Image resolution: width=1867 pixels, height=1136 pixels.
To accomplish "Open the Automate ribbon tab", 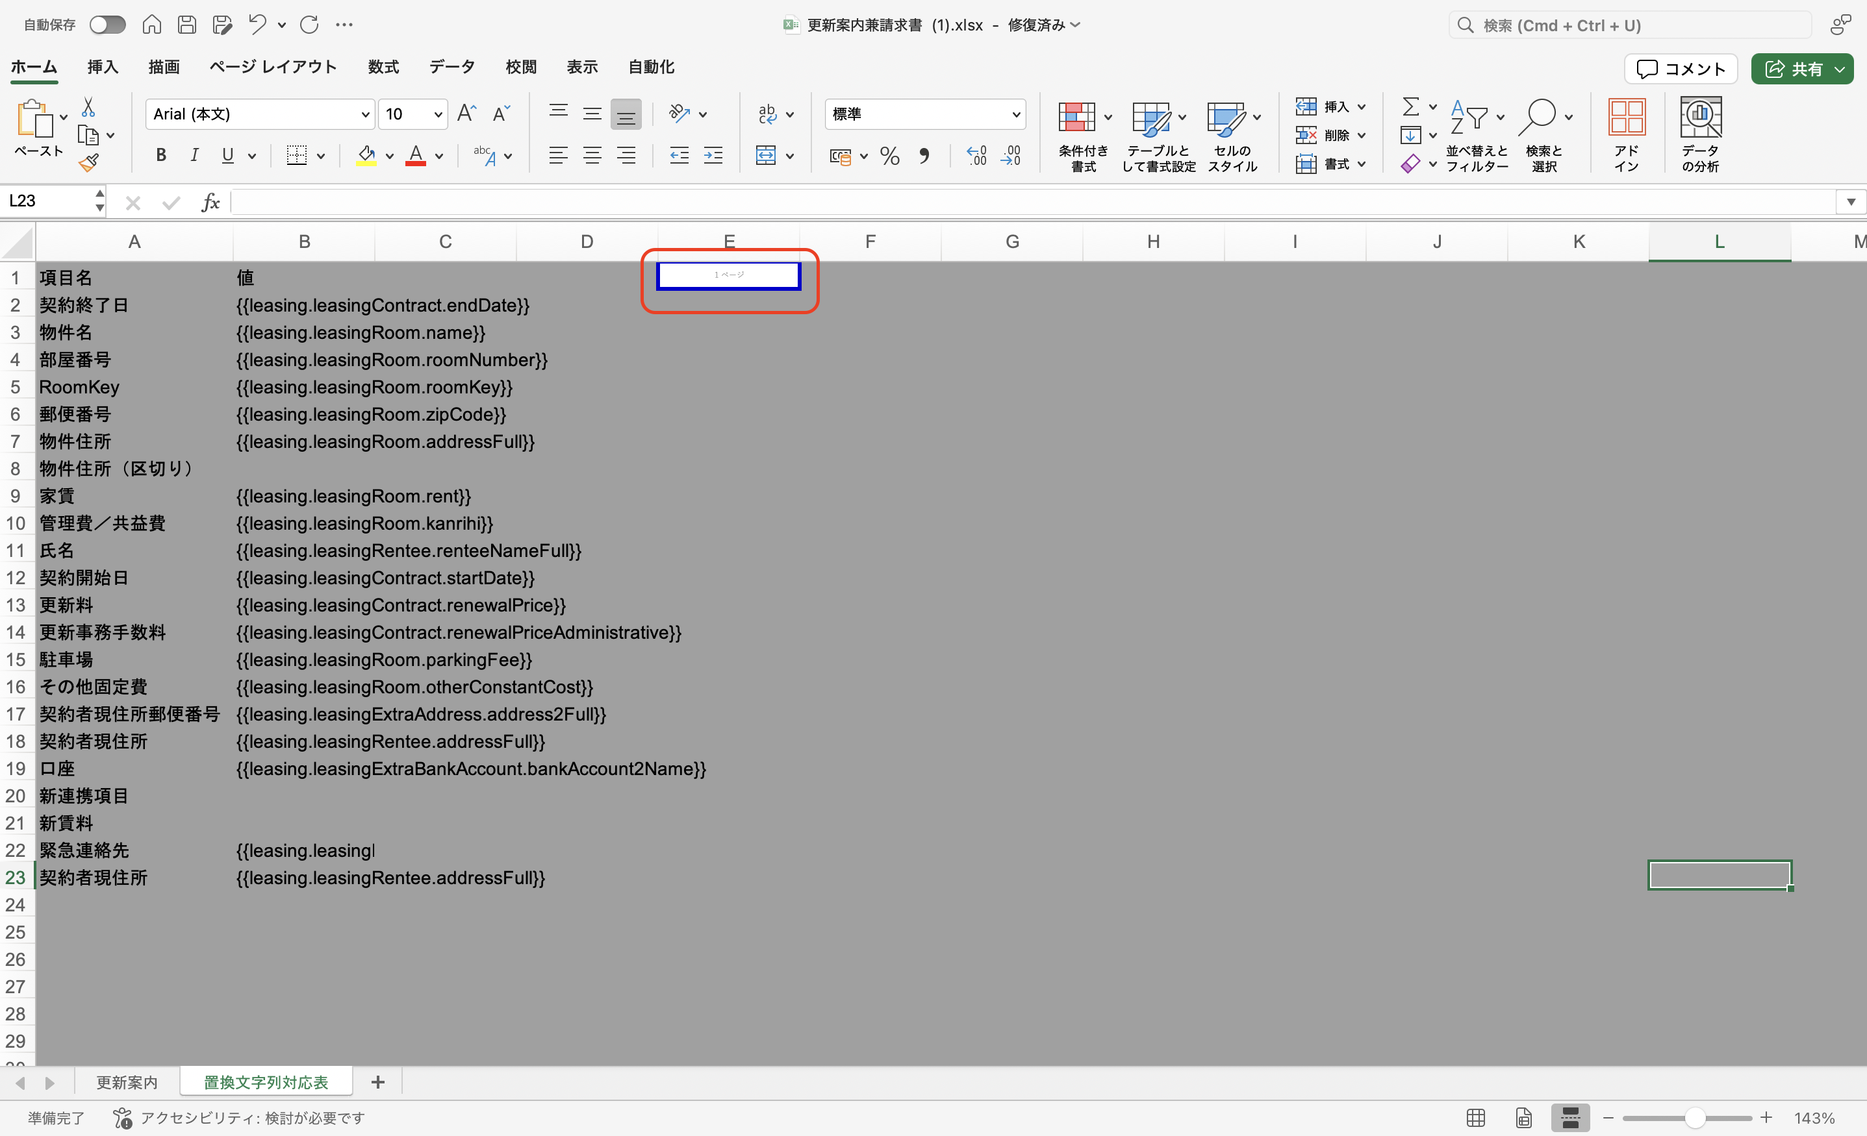I will pos(651,68).
